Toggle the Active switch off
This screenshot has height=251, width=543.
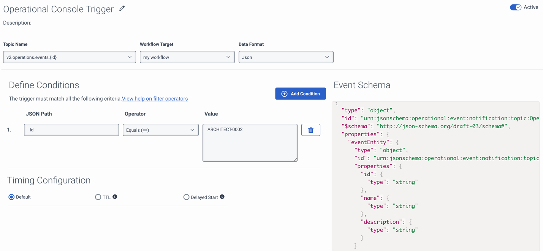(x=515, y=7)
